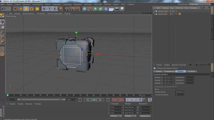Open render settings (third clapperboard icon)
Viewport: 214px width, 120px height.
click(x=78, y=9)
